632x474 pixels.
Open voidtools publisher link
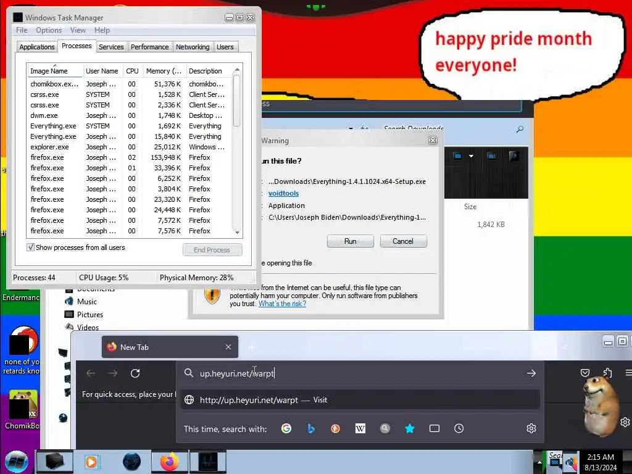(x=283, y=193)
